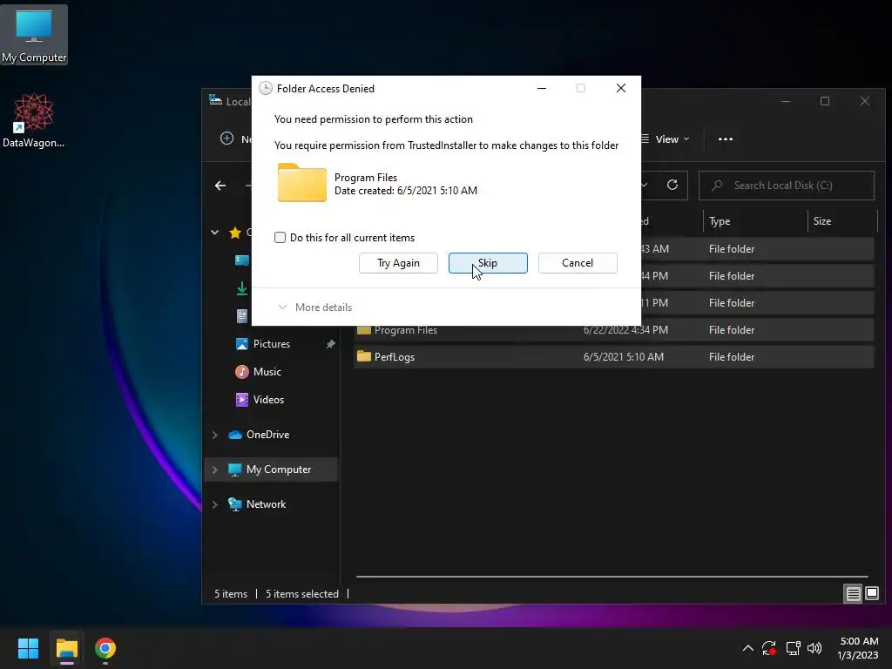892x669 pixels.
Task: Select the PerfLogs folder row
Action: coord(614,357)
